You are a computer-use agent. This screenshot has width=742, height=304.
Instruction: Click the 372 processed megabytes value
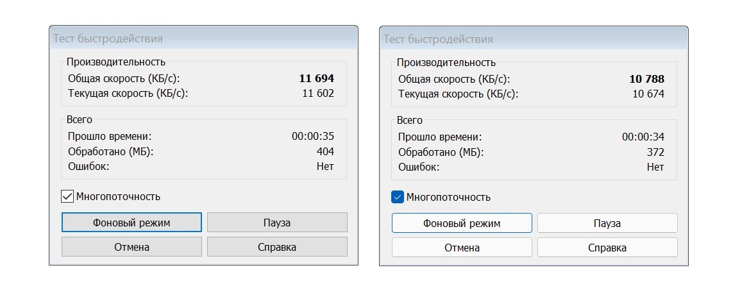655,152
